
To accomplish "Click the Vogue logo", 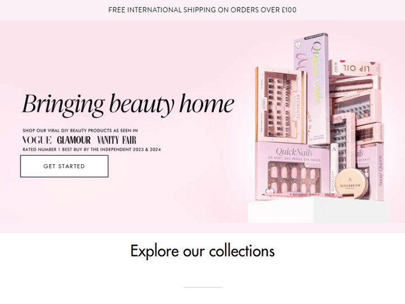I will point(37,140).
